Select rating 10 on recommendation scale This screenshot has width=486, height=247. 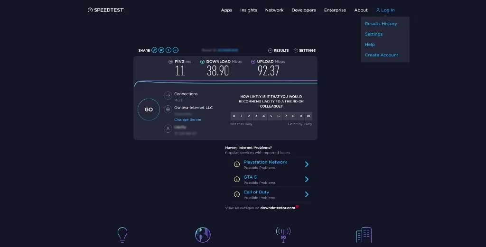point(308,116)
